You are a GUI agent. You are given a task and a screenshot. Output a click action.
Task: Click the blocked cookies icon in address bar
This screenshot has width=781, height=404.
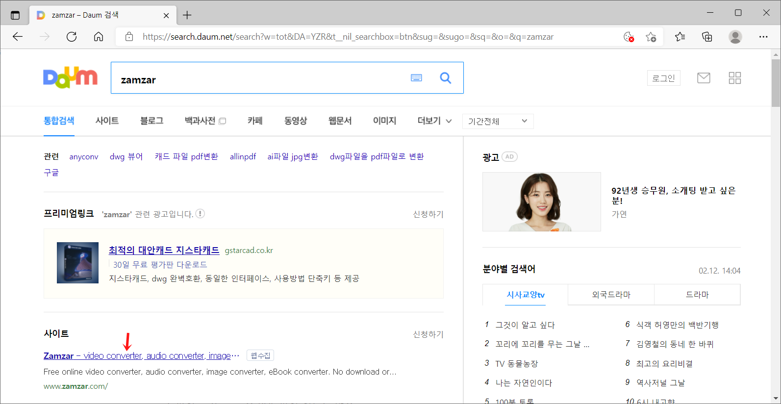tap(629, 37)
